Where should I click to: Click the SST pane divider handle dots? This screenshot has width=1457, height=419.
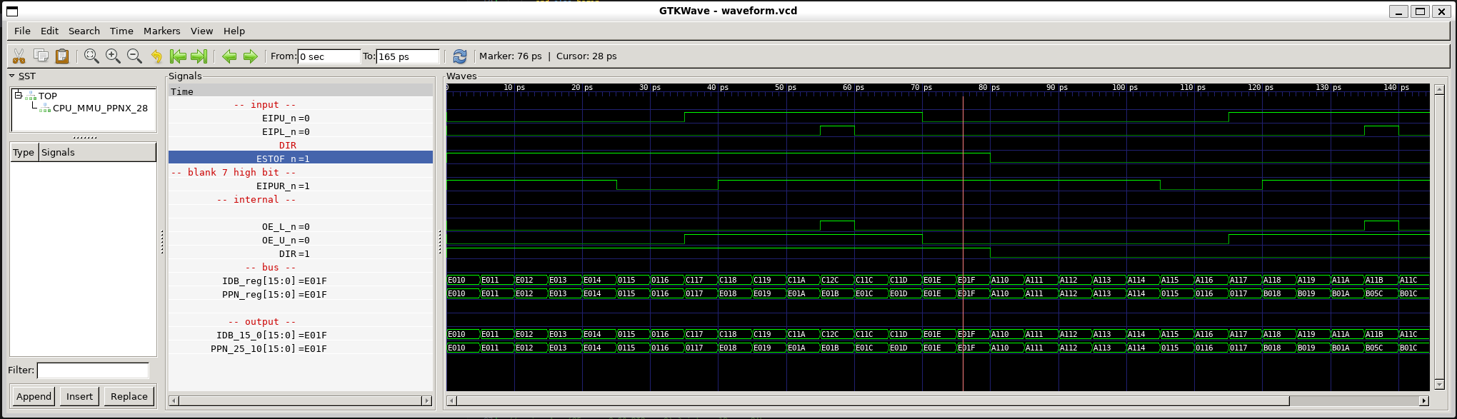click(85, 138)
